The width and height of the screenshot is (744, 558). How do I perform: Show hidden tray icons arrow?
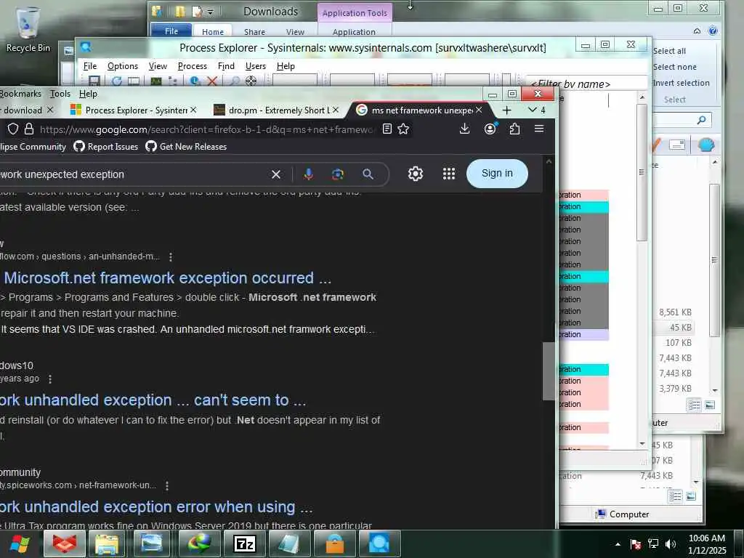[618, 544]
